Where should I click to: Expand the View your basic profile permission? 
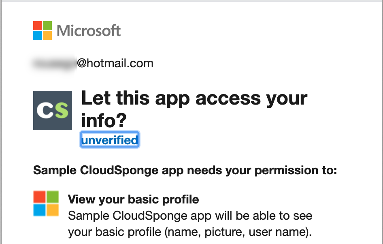134,199
